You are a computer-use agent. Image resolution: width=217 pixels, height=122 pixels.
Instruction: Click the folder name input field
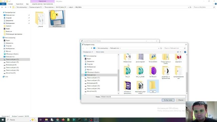(x=143, y=97)
